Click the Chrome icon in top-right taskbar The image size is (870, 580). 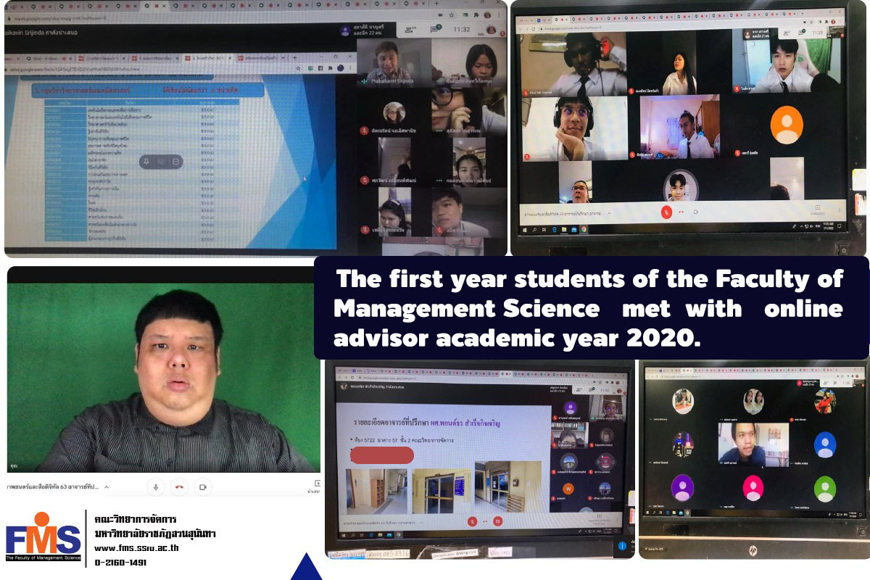point(584,229)
